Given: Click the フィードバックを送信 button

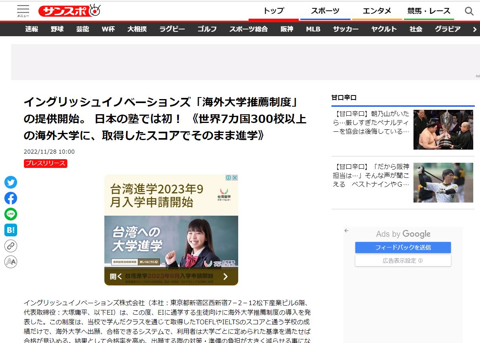Looking at the screenshot, I should (403, 248).
